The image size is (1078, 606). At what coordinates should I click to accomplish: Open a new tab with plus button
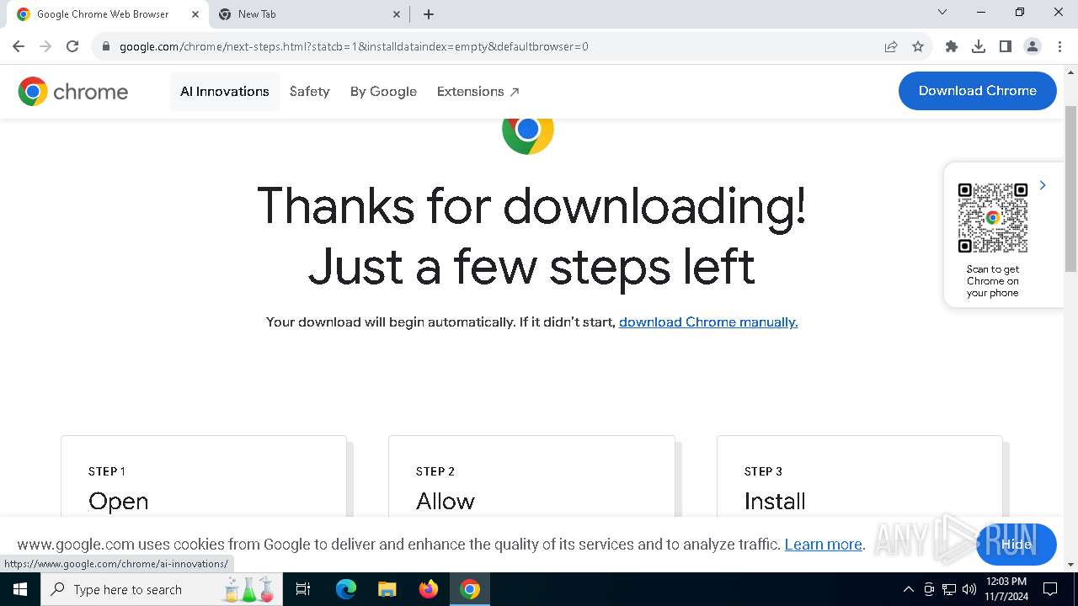[x=429, y=14]
